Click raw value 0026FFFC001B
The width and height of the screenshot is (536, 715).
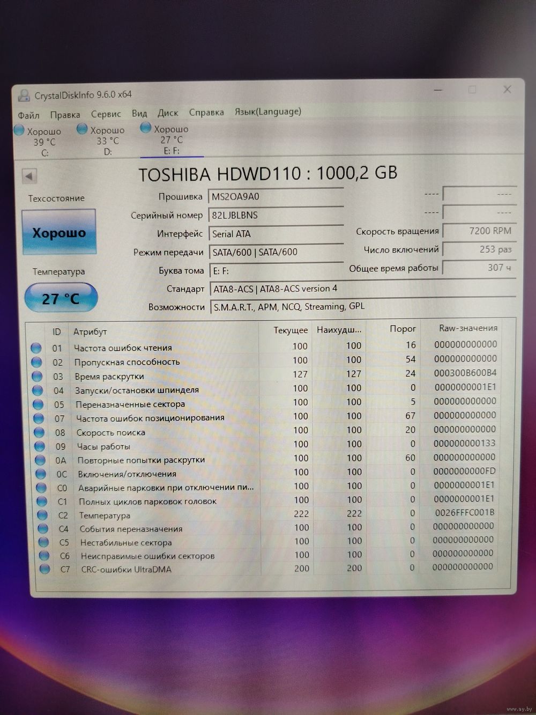(465, 513)
